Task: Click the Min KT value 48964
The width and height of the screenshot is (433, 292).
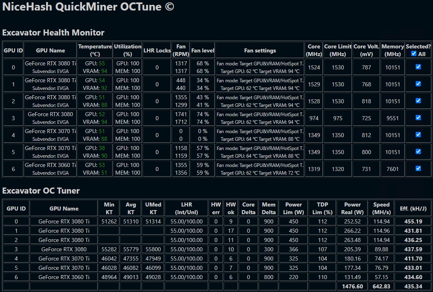Action: pyautogui.click(x=109, y=277)
